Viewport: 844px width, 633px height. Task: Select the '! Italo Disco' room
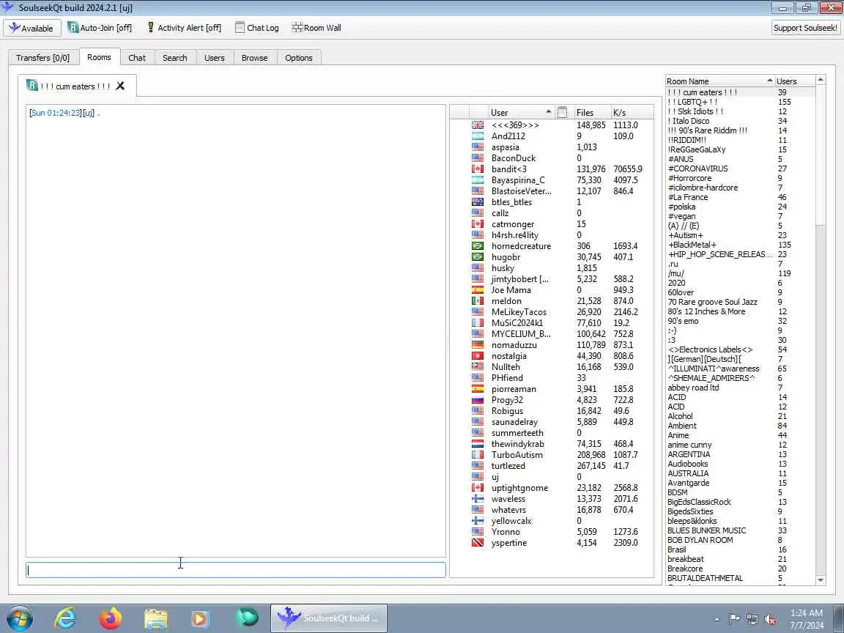coord(689,121)
